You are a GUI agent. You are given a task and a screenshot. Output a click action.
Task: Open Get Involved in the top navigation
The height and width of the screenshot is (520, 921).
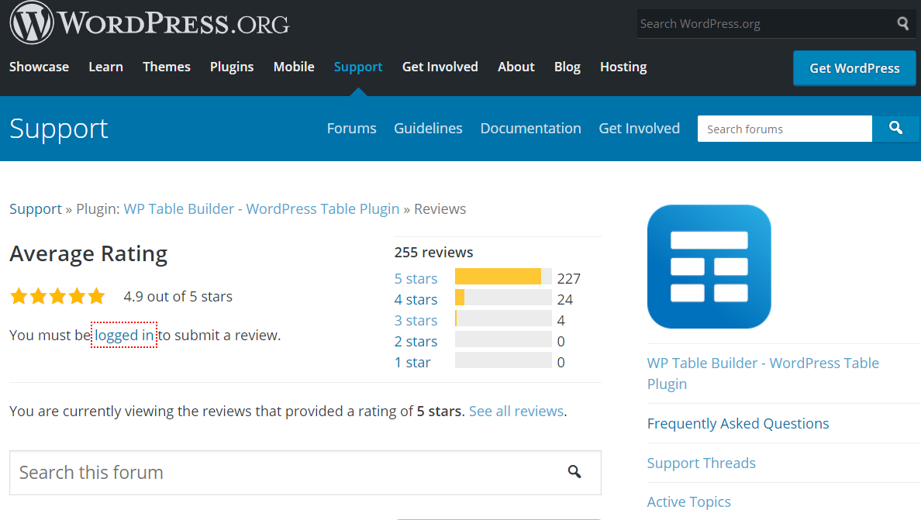coord(440,67)
